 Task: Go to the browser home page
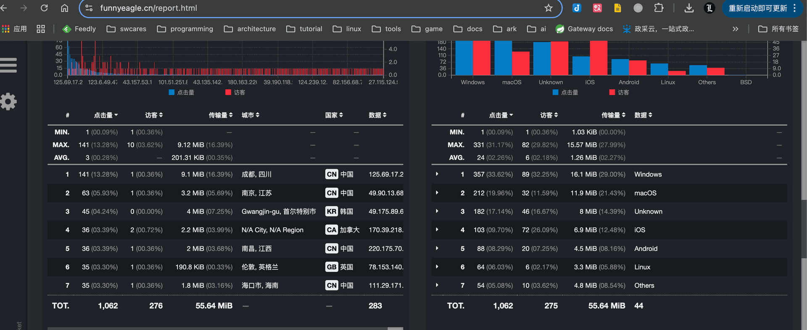point(64,8)
